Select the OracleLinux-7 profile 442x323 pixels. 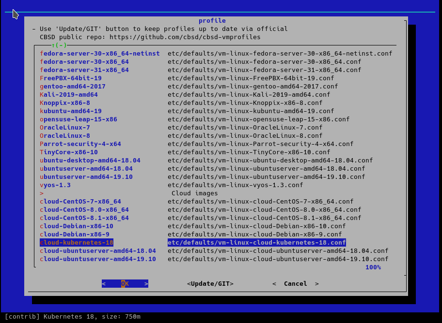point(65,128)
